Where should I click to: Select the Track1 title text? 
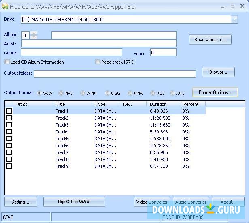pos(62,111)
